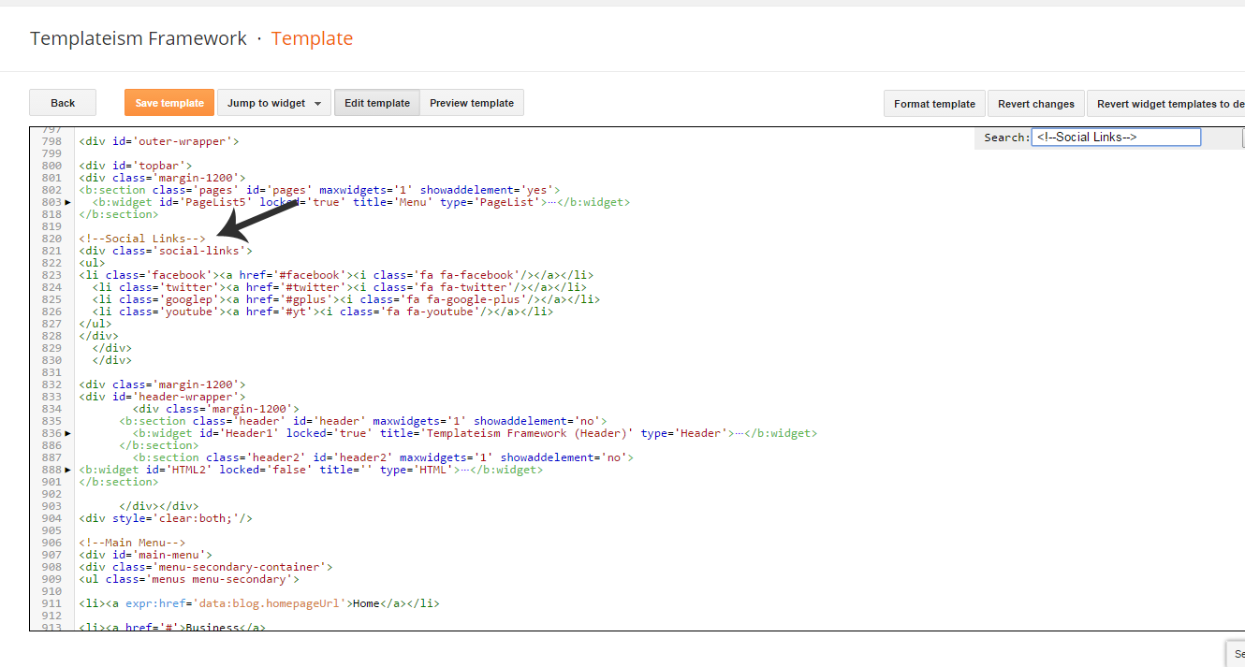Switch to Edit template tab
The height and width of the screenshot is (667, 1245).
pyautogui.click(x=377, y=103)
